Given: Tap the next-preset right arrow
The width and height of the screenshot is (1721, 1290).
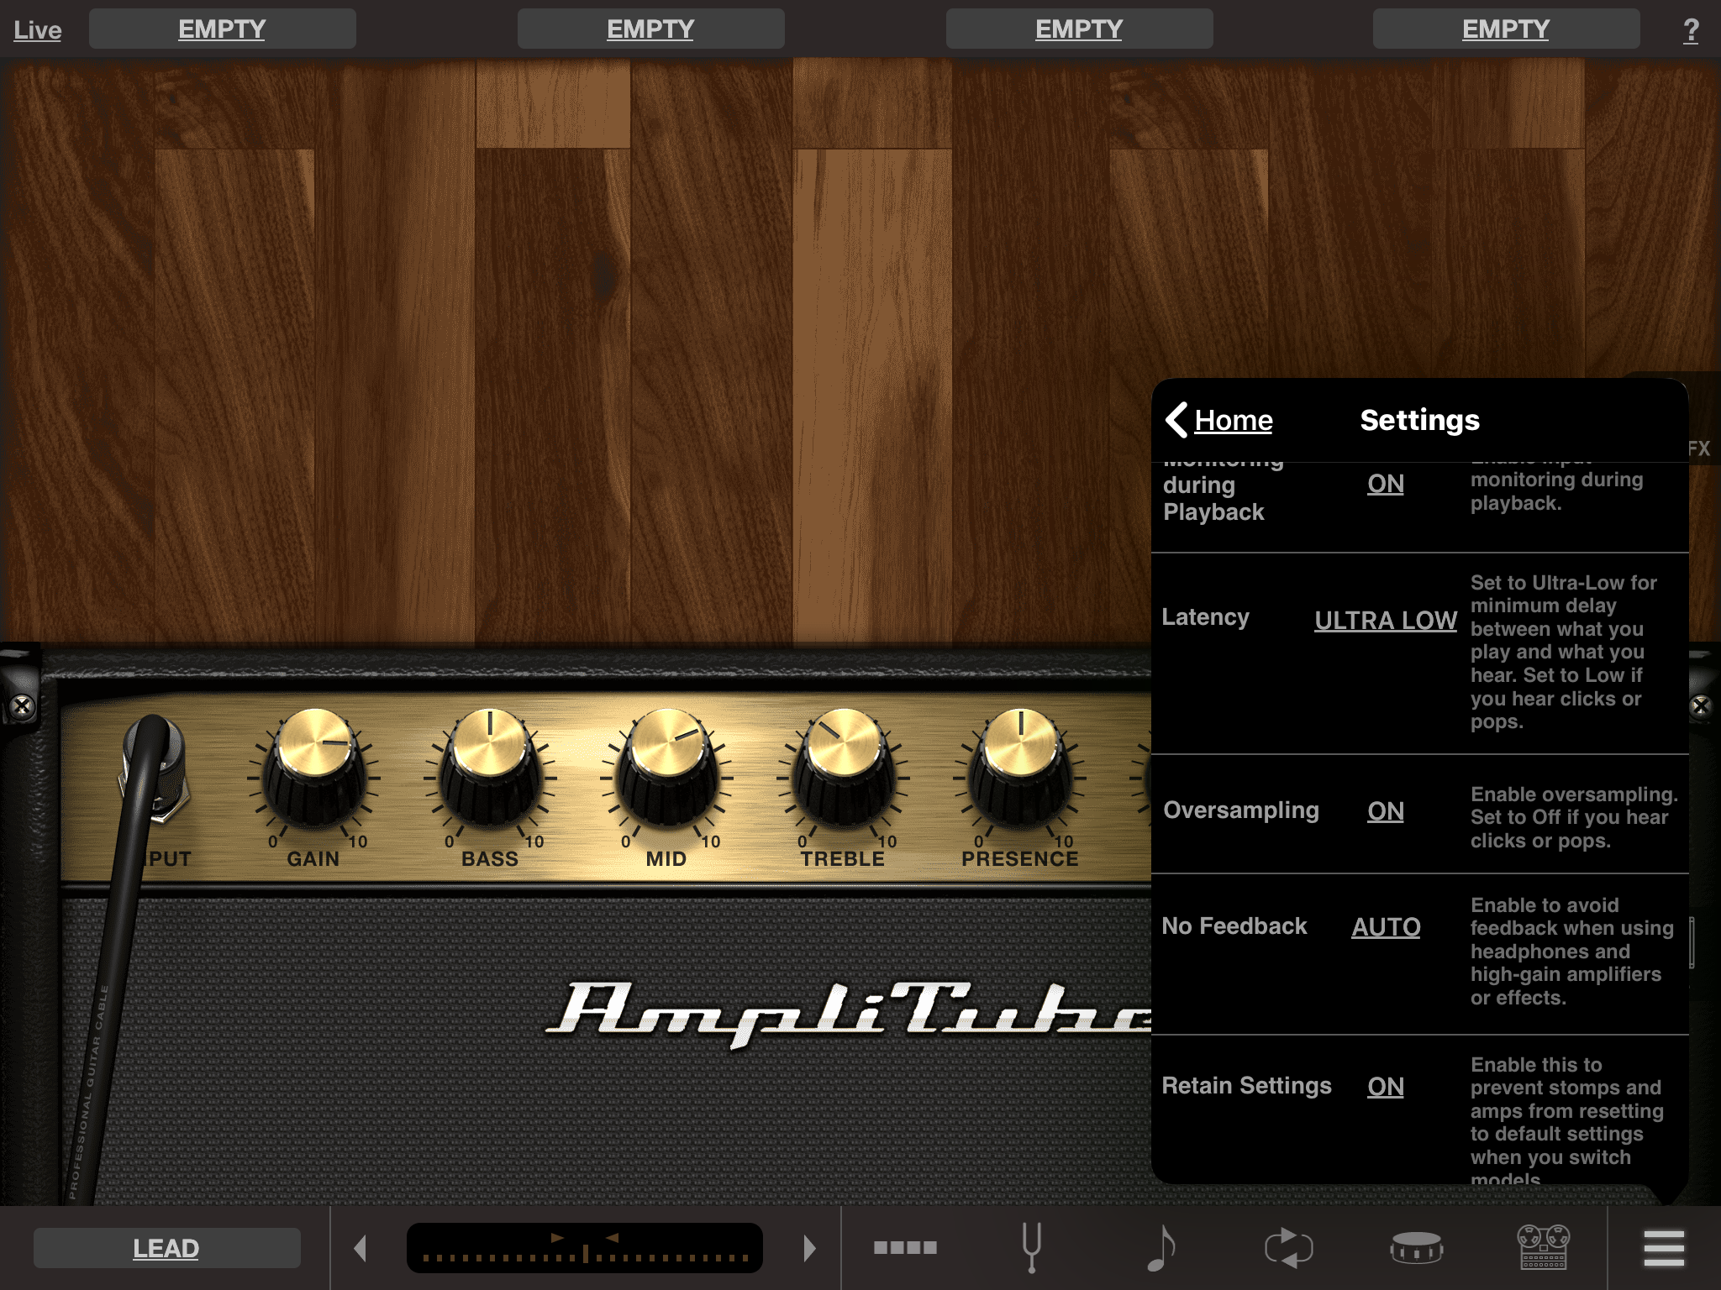Looking at the screenshot, I should pos(808,1249).
